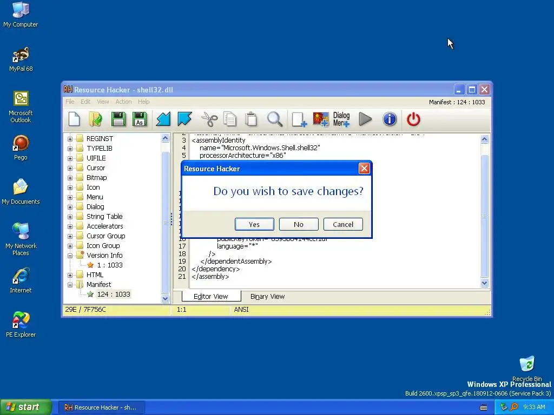
Task: Click the Save As floppy icon
Action: [x=140, y=119]
